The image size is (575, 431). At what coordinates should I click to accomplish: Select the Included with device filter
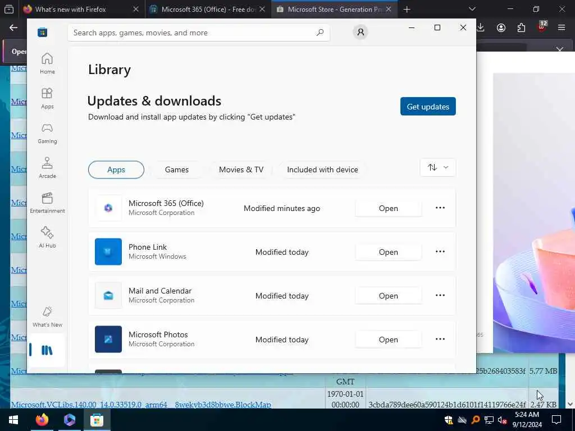322,169
